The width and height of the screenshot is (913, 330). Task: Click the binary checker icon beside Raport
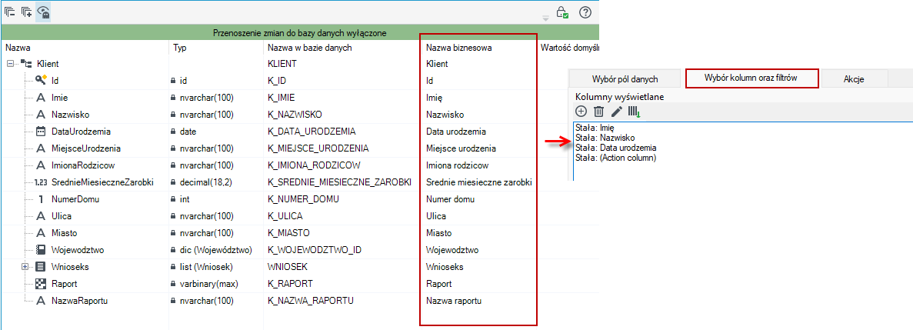41,284
